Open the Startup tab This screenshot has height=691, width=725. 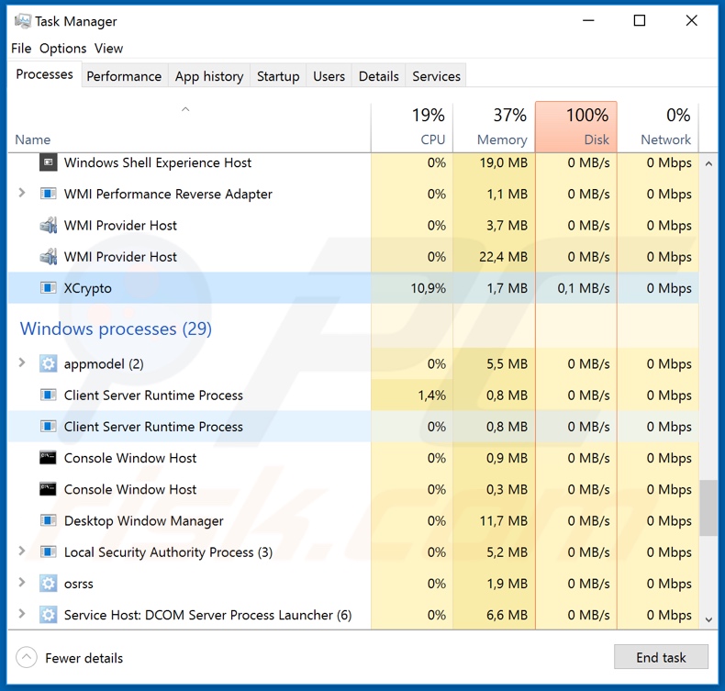278,76
